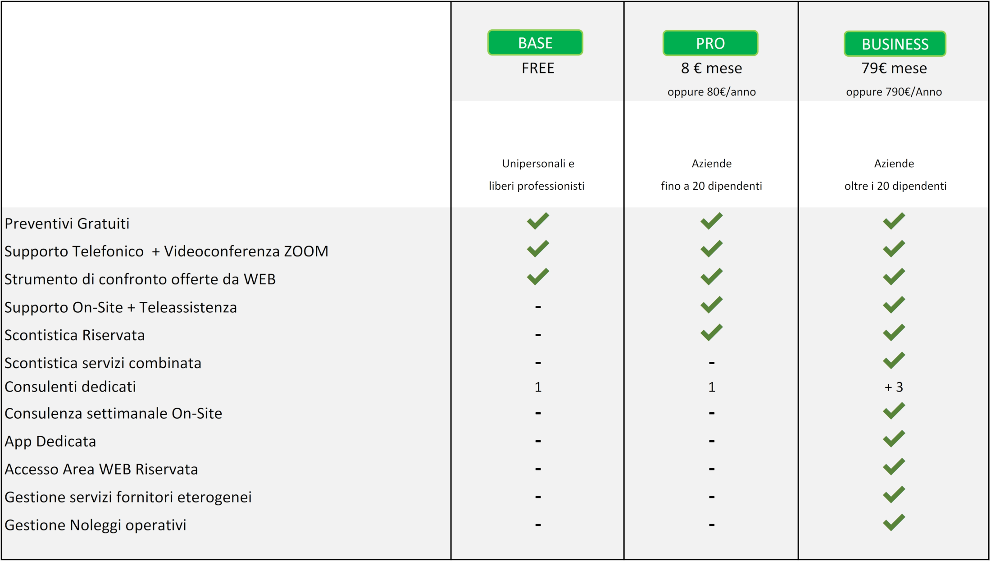This screenshot has height=561, width=991.
Task: Click the 'Gestione servizi fornitori eterogenei' label
Action: (x=128, y=497)
